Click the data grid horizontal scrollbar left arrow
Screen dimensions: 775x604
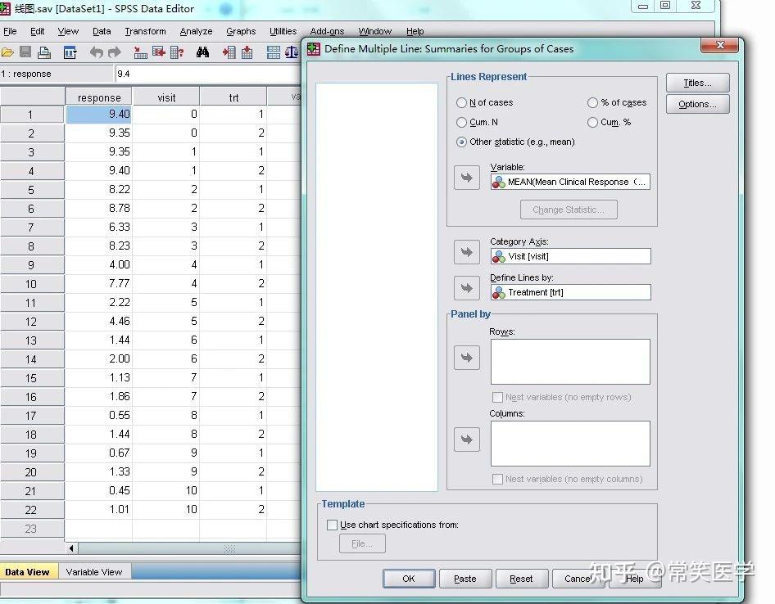[x=71, y=548]
